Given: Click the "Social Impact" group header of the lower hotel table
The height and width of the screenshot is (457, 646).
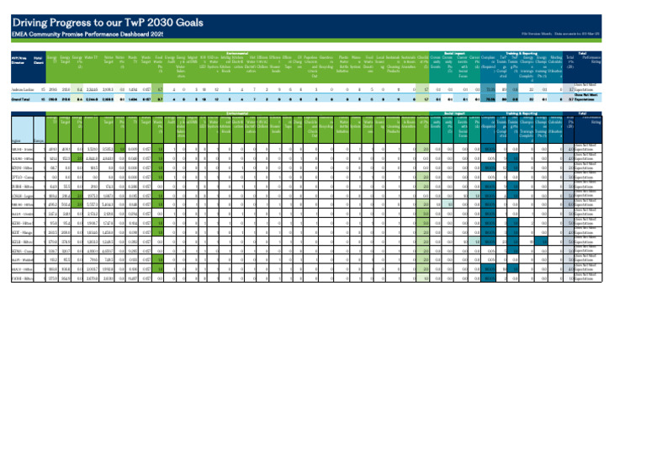Looking at the screenshot, I should [x=454, y=114].
